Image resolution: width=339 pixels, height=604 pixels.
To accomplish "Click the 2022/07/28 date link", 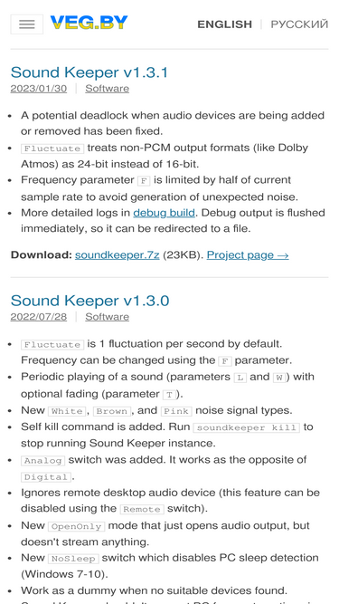I will tap(39, 317).
